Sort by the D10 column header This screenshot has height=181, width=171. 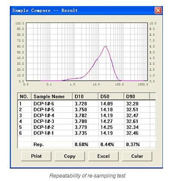[85, 97]
